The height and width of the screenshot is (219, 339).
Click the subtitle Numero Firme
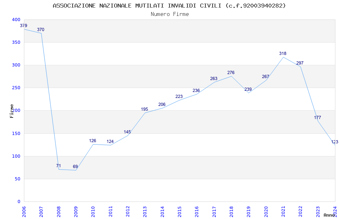click(170, 14)
